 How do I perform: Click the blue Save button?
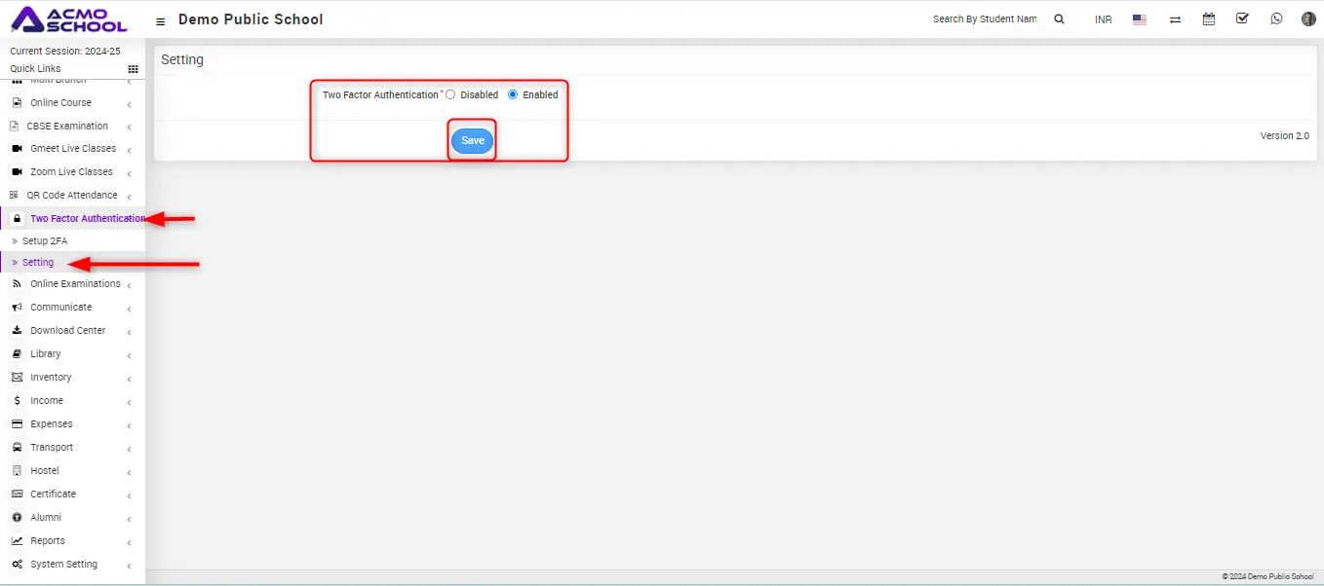pos(472,141)
